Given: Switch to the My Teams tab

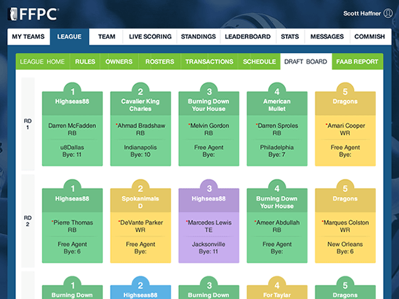Looking at the screenshot, I should (x=28, y=37).
